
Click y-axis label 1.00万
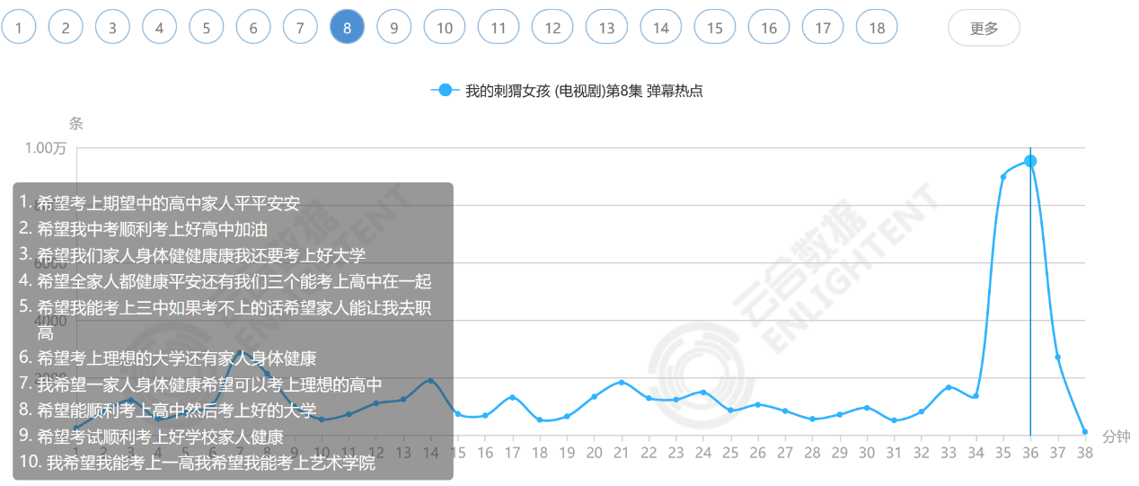[47, 148]
